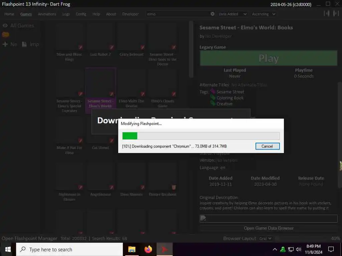Open the Home tab
The width and height of the screenshot is (342, 256).
coord(9,14)
